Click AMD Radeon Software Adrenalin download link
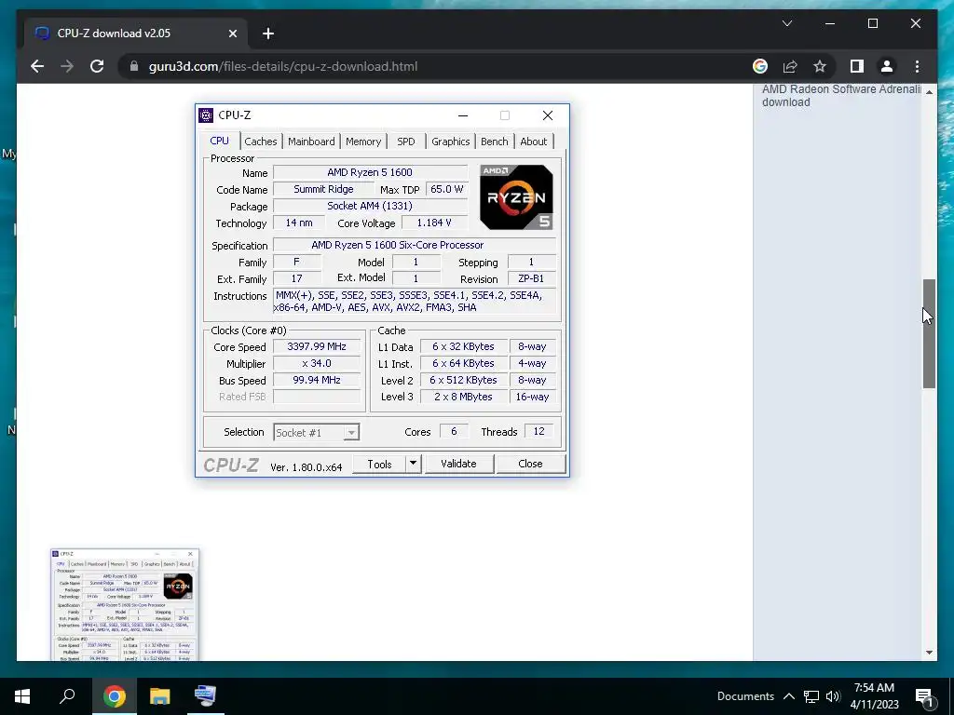 click(842, 96)
